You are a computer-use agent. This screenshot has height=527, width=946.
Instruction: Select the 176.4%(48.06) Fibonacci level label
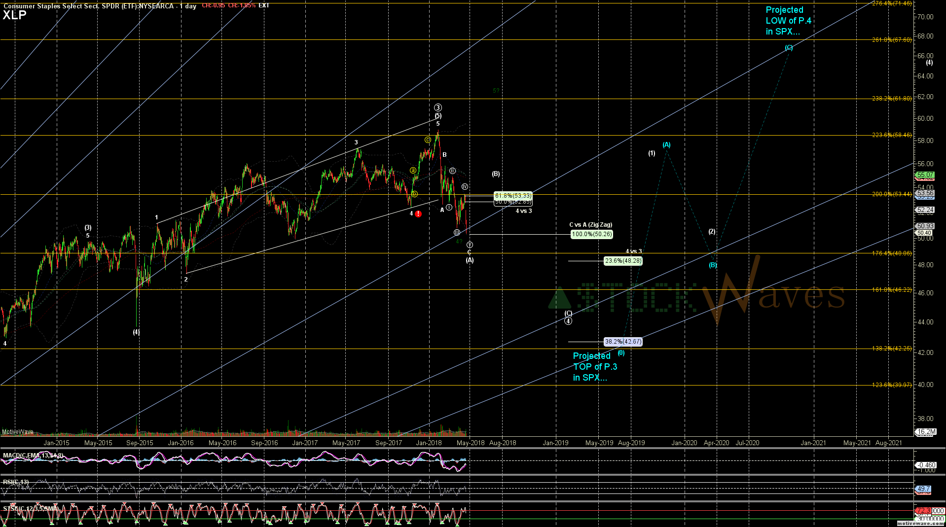[x=892, y=253]
